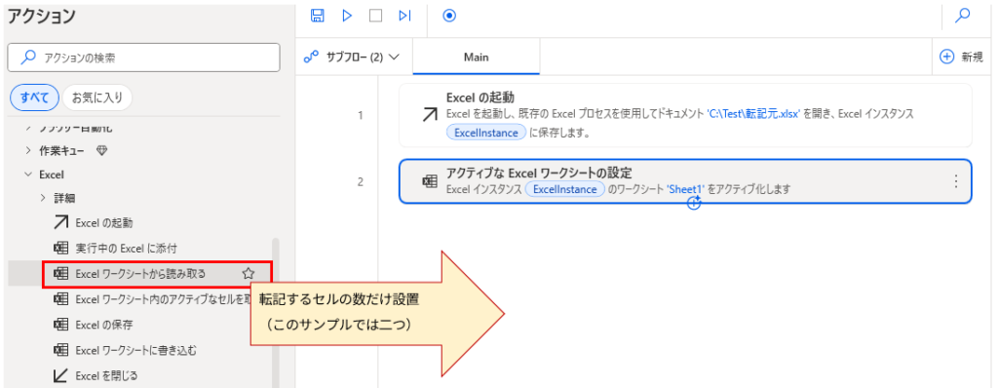
Task: Open flow search magnifier icon
Action: 963,16
